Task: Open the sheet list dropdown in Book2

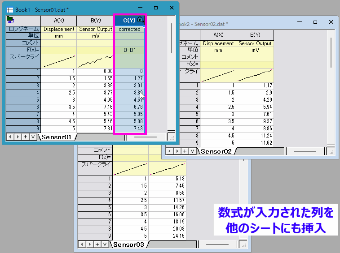Action: tap(192, 151)
